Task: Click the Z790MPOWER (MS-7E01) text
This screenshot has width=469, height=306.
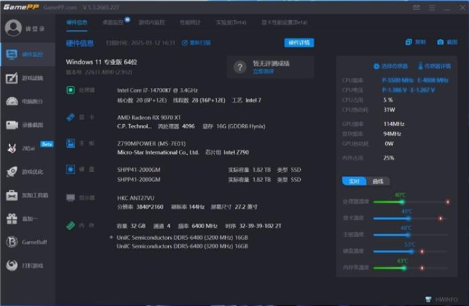Action: pos(151,144)
